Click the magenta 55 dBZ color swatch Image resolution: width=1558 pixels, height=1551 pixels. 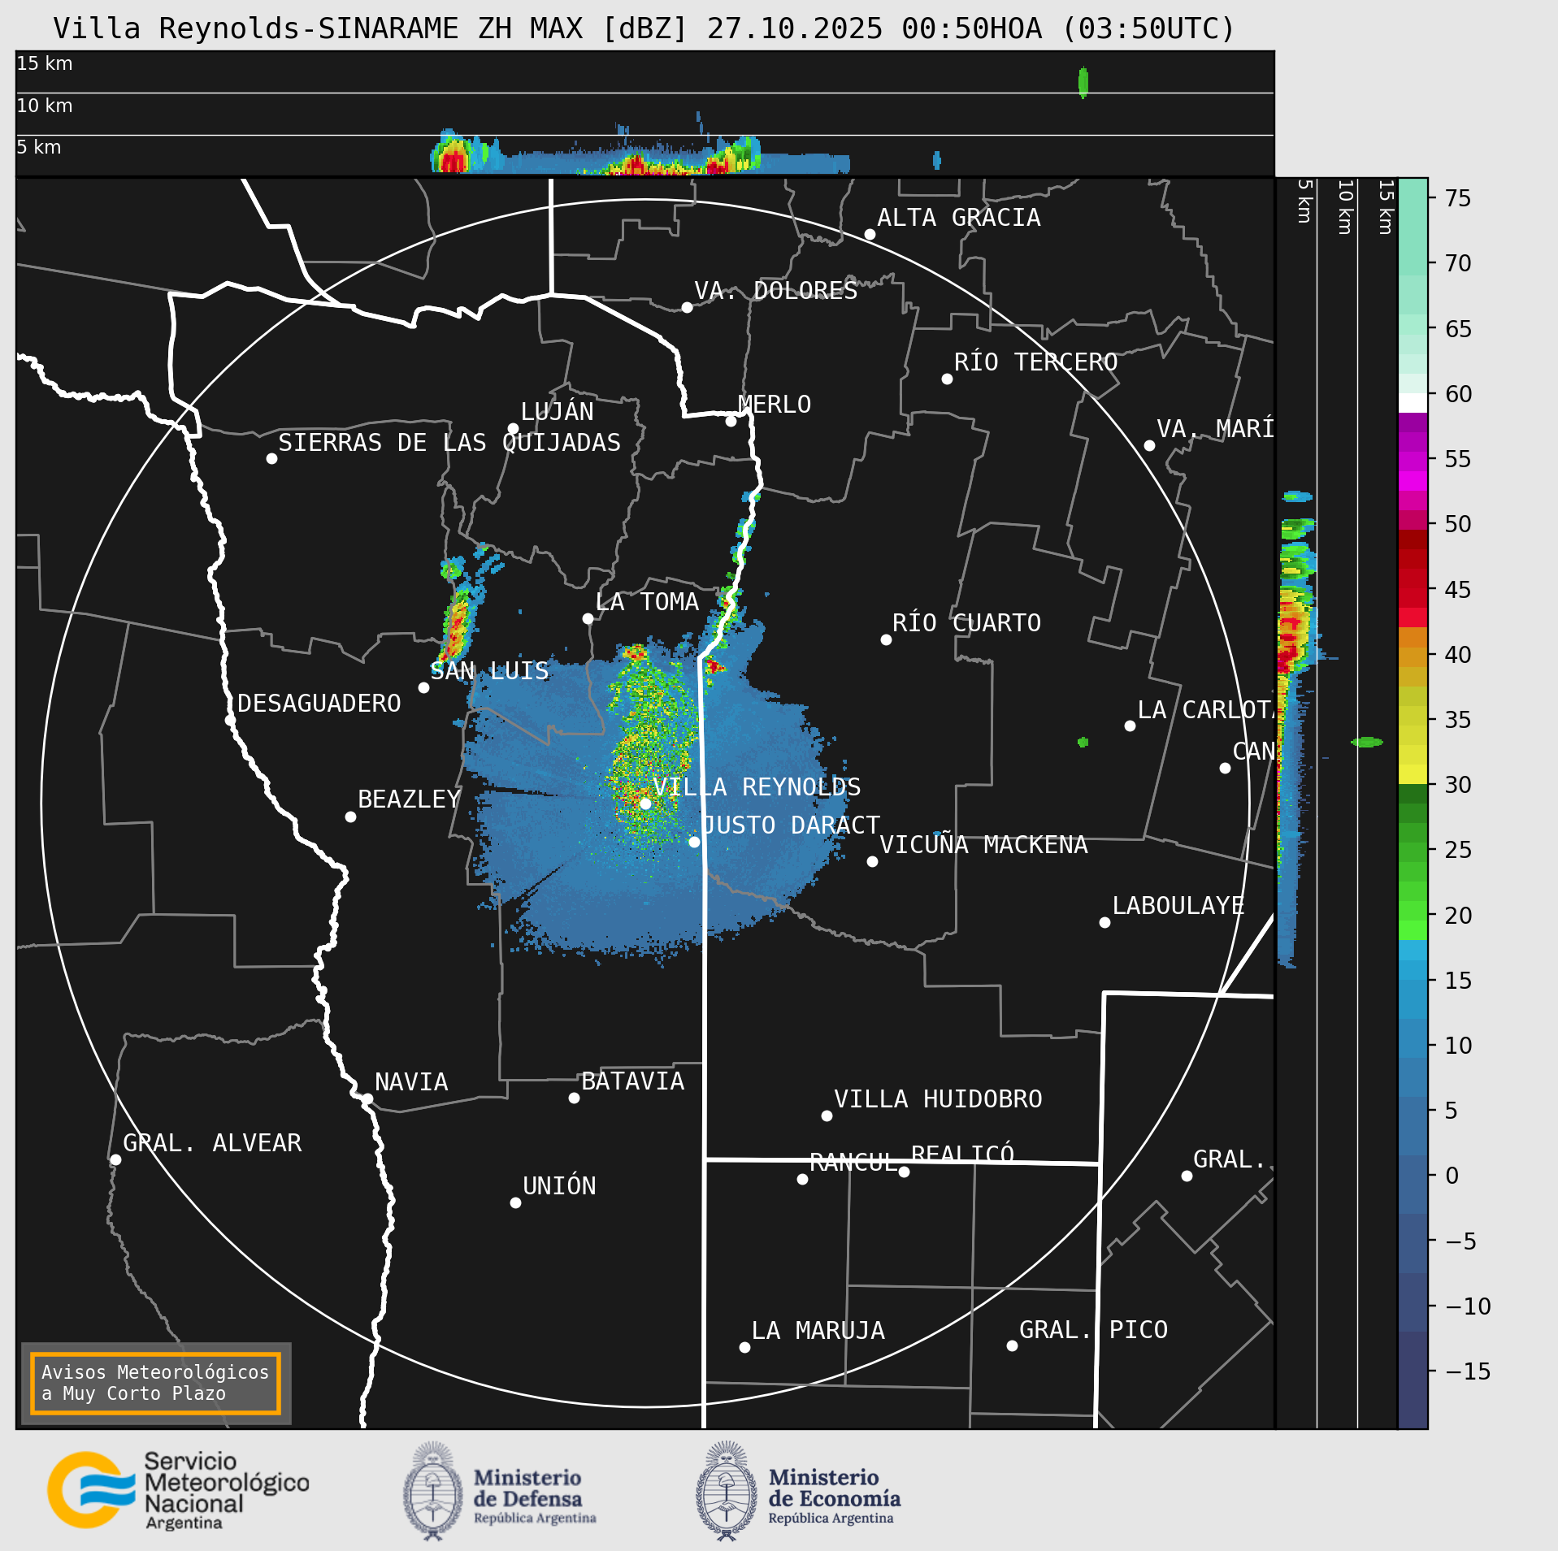pos(1413,461)
